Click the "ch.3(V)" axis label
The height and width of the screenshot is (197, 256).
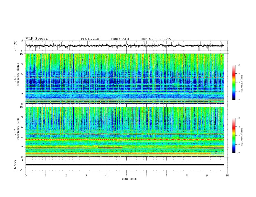[16, 165]
